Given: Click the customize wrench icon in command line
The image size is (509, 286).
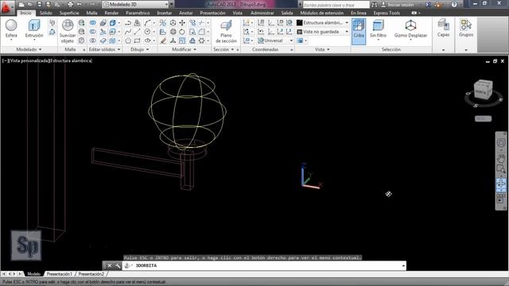Looking at the screenshot, I should [118, 265].
